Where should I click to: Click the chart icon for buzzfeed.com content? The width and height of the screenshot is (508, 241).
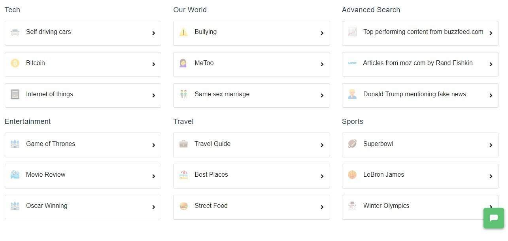pos(352,32)
